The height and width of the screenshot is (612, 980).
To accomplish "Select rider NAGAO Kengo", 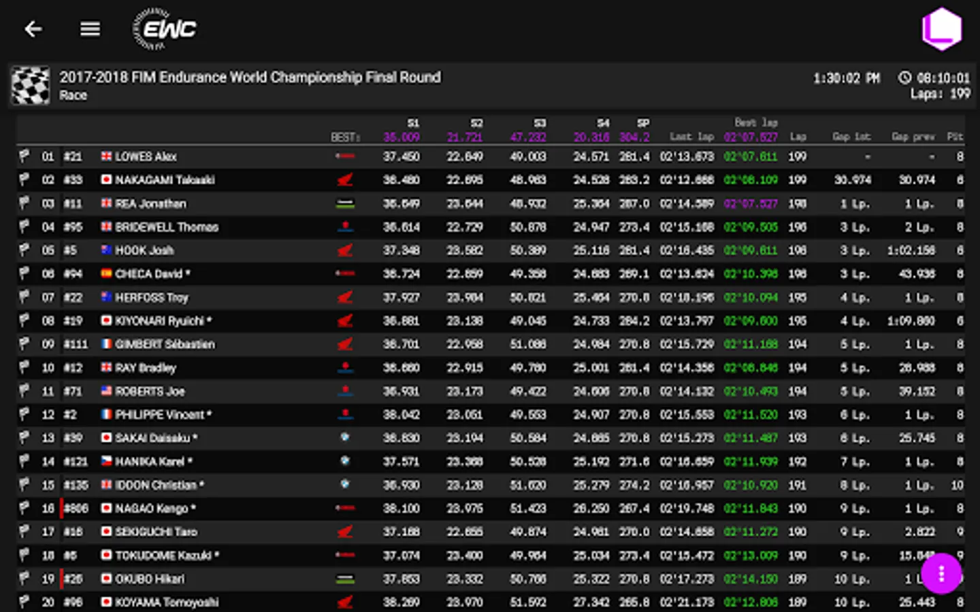I will tap(155, 509).
